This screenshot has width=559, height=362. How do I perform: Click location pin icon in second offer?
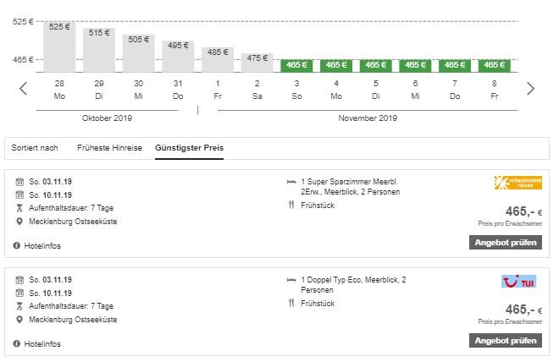pos(19,320)
